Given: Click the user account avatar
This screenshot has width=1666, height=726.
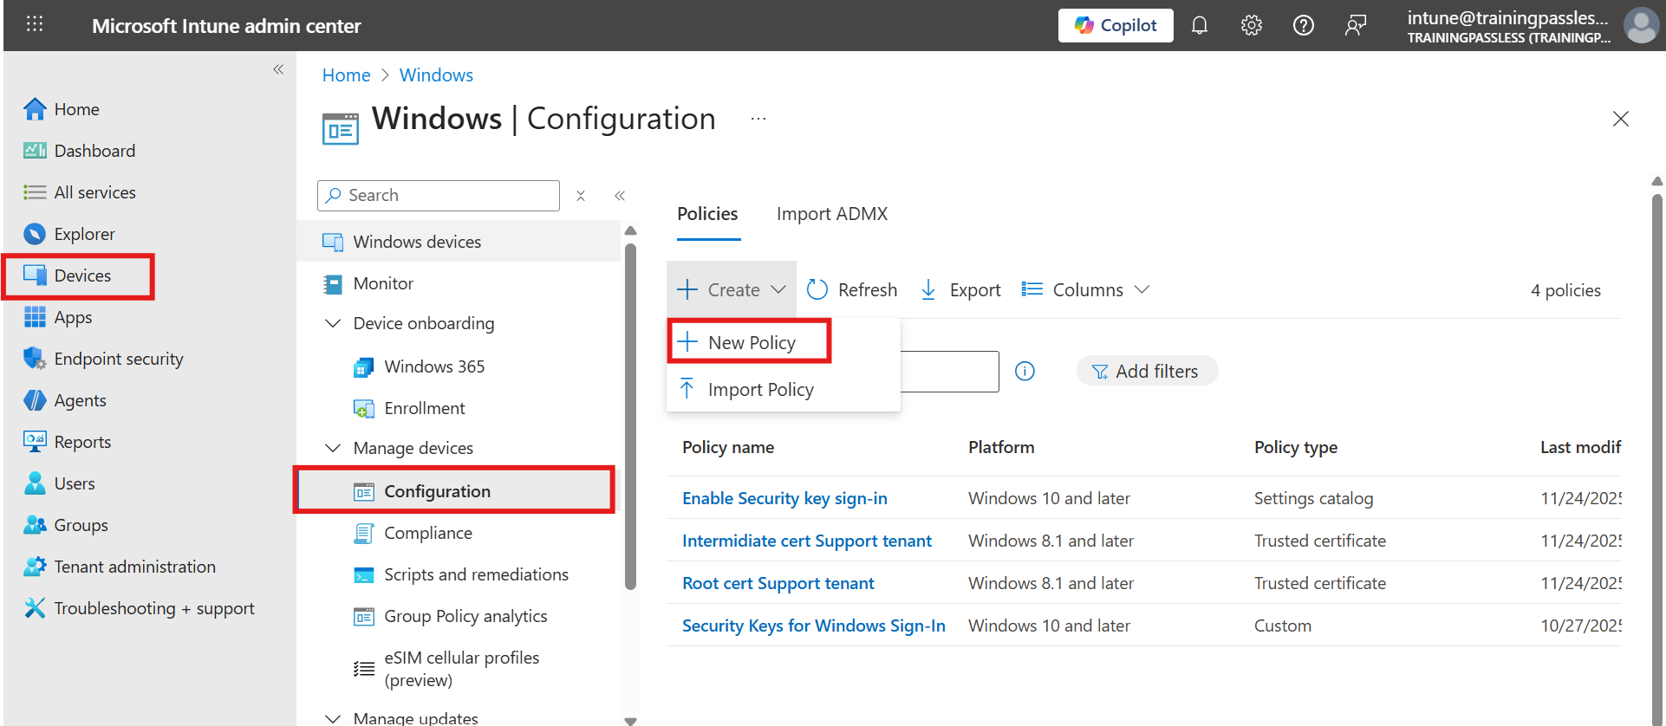Looking at the screenshot, I should (1641, 25).
